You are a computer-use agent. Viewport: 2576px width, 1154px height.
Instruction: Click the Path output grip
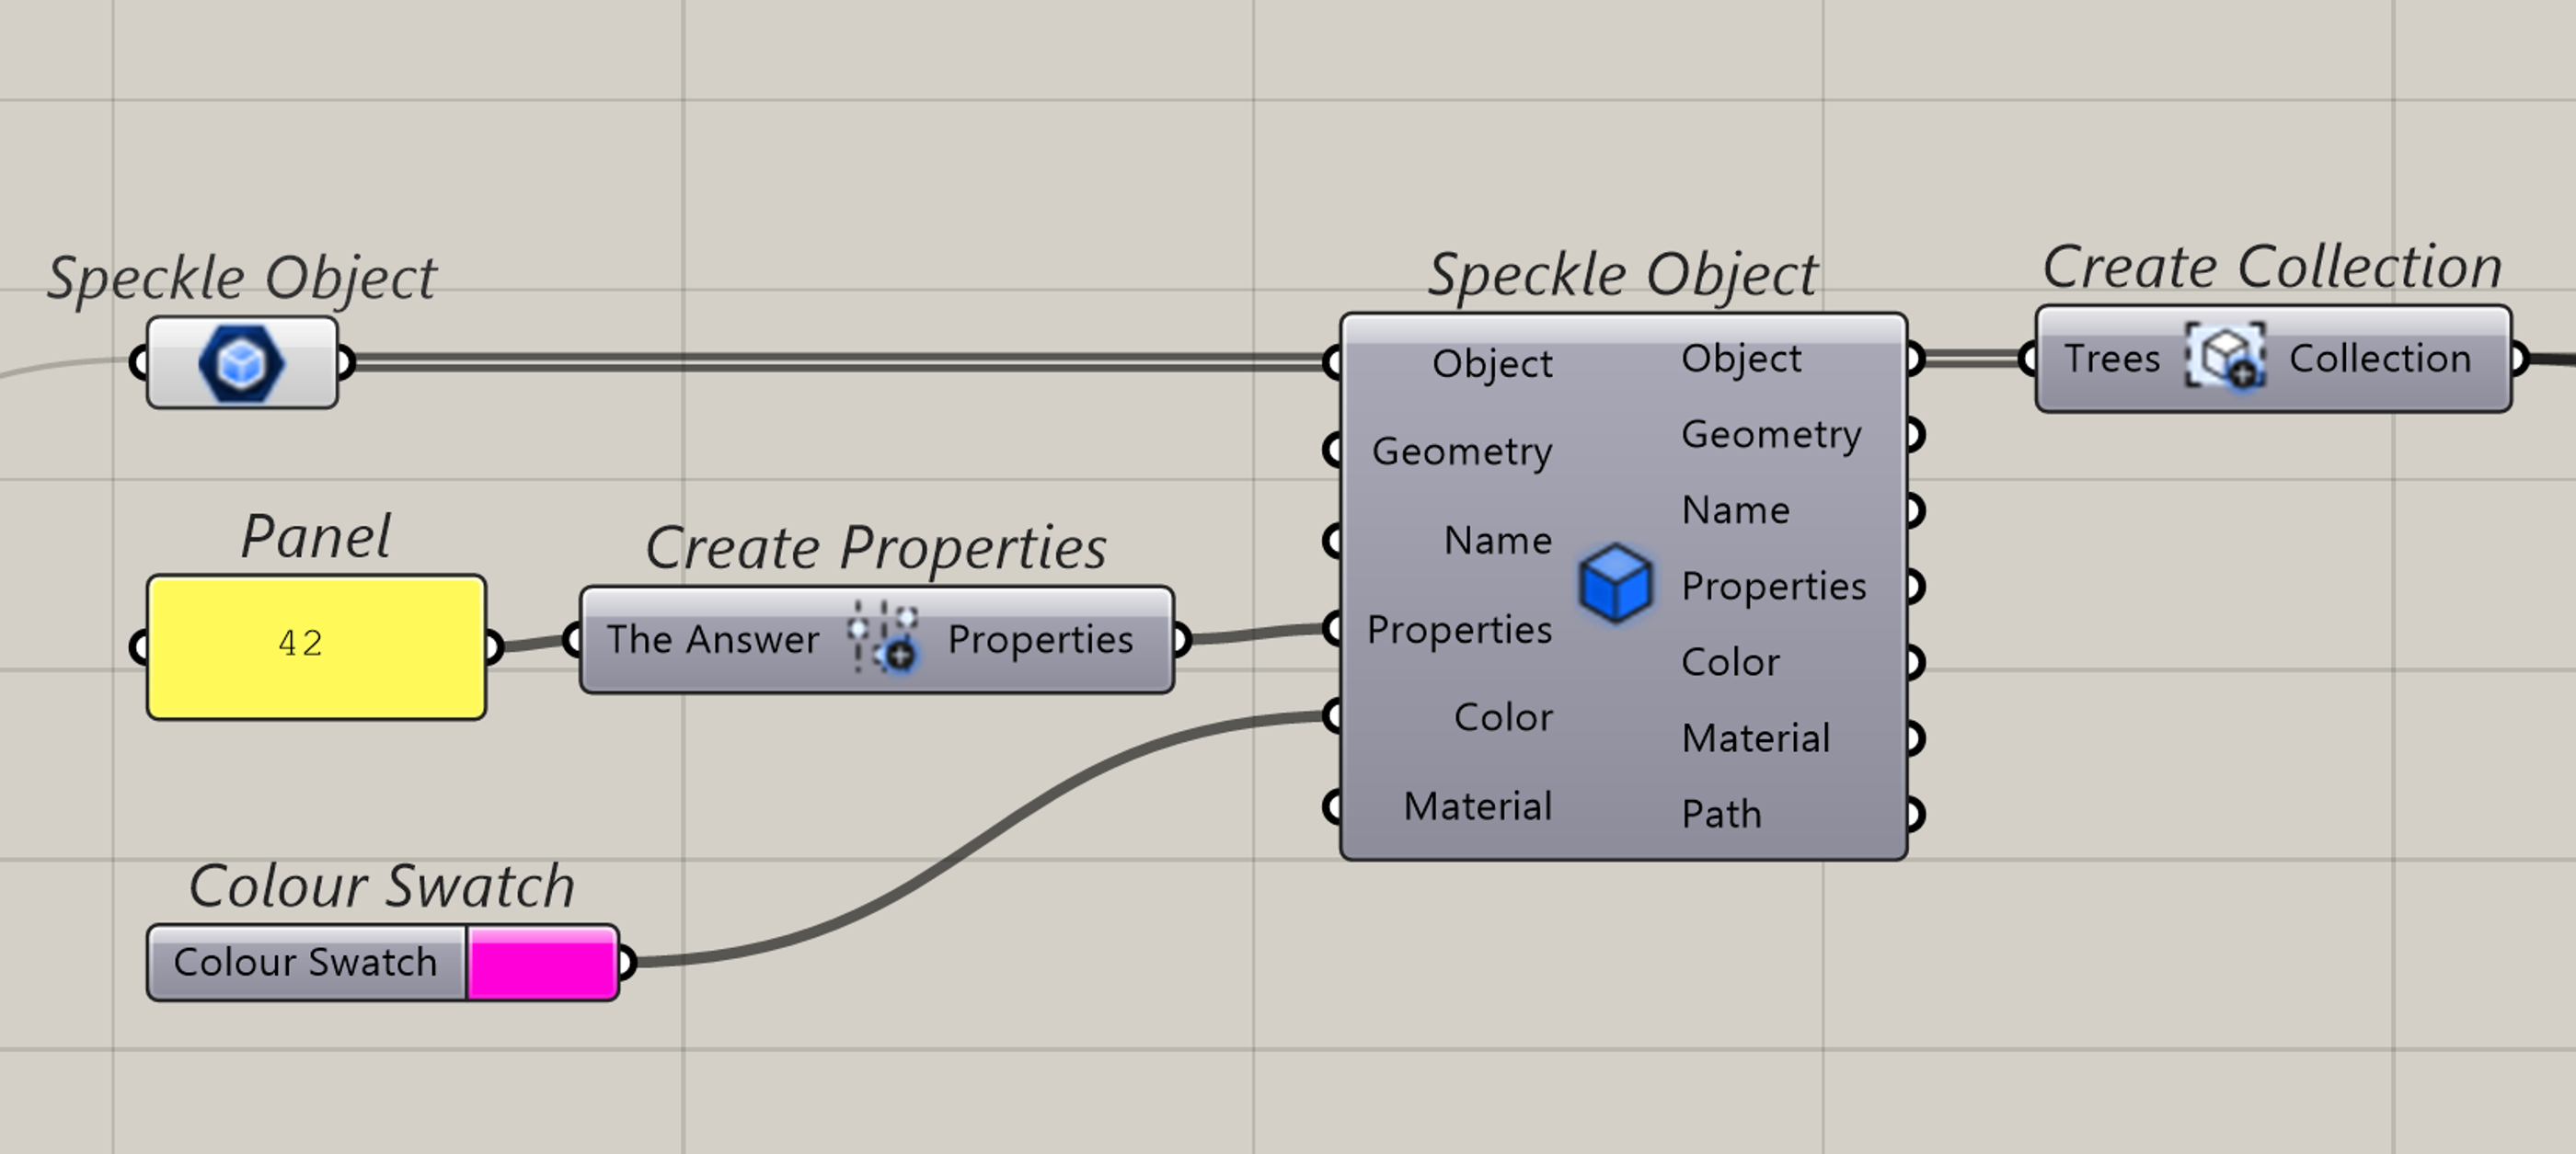1912,815
